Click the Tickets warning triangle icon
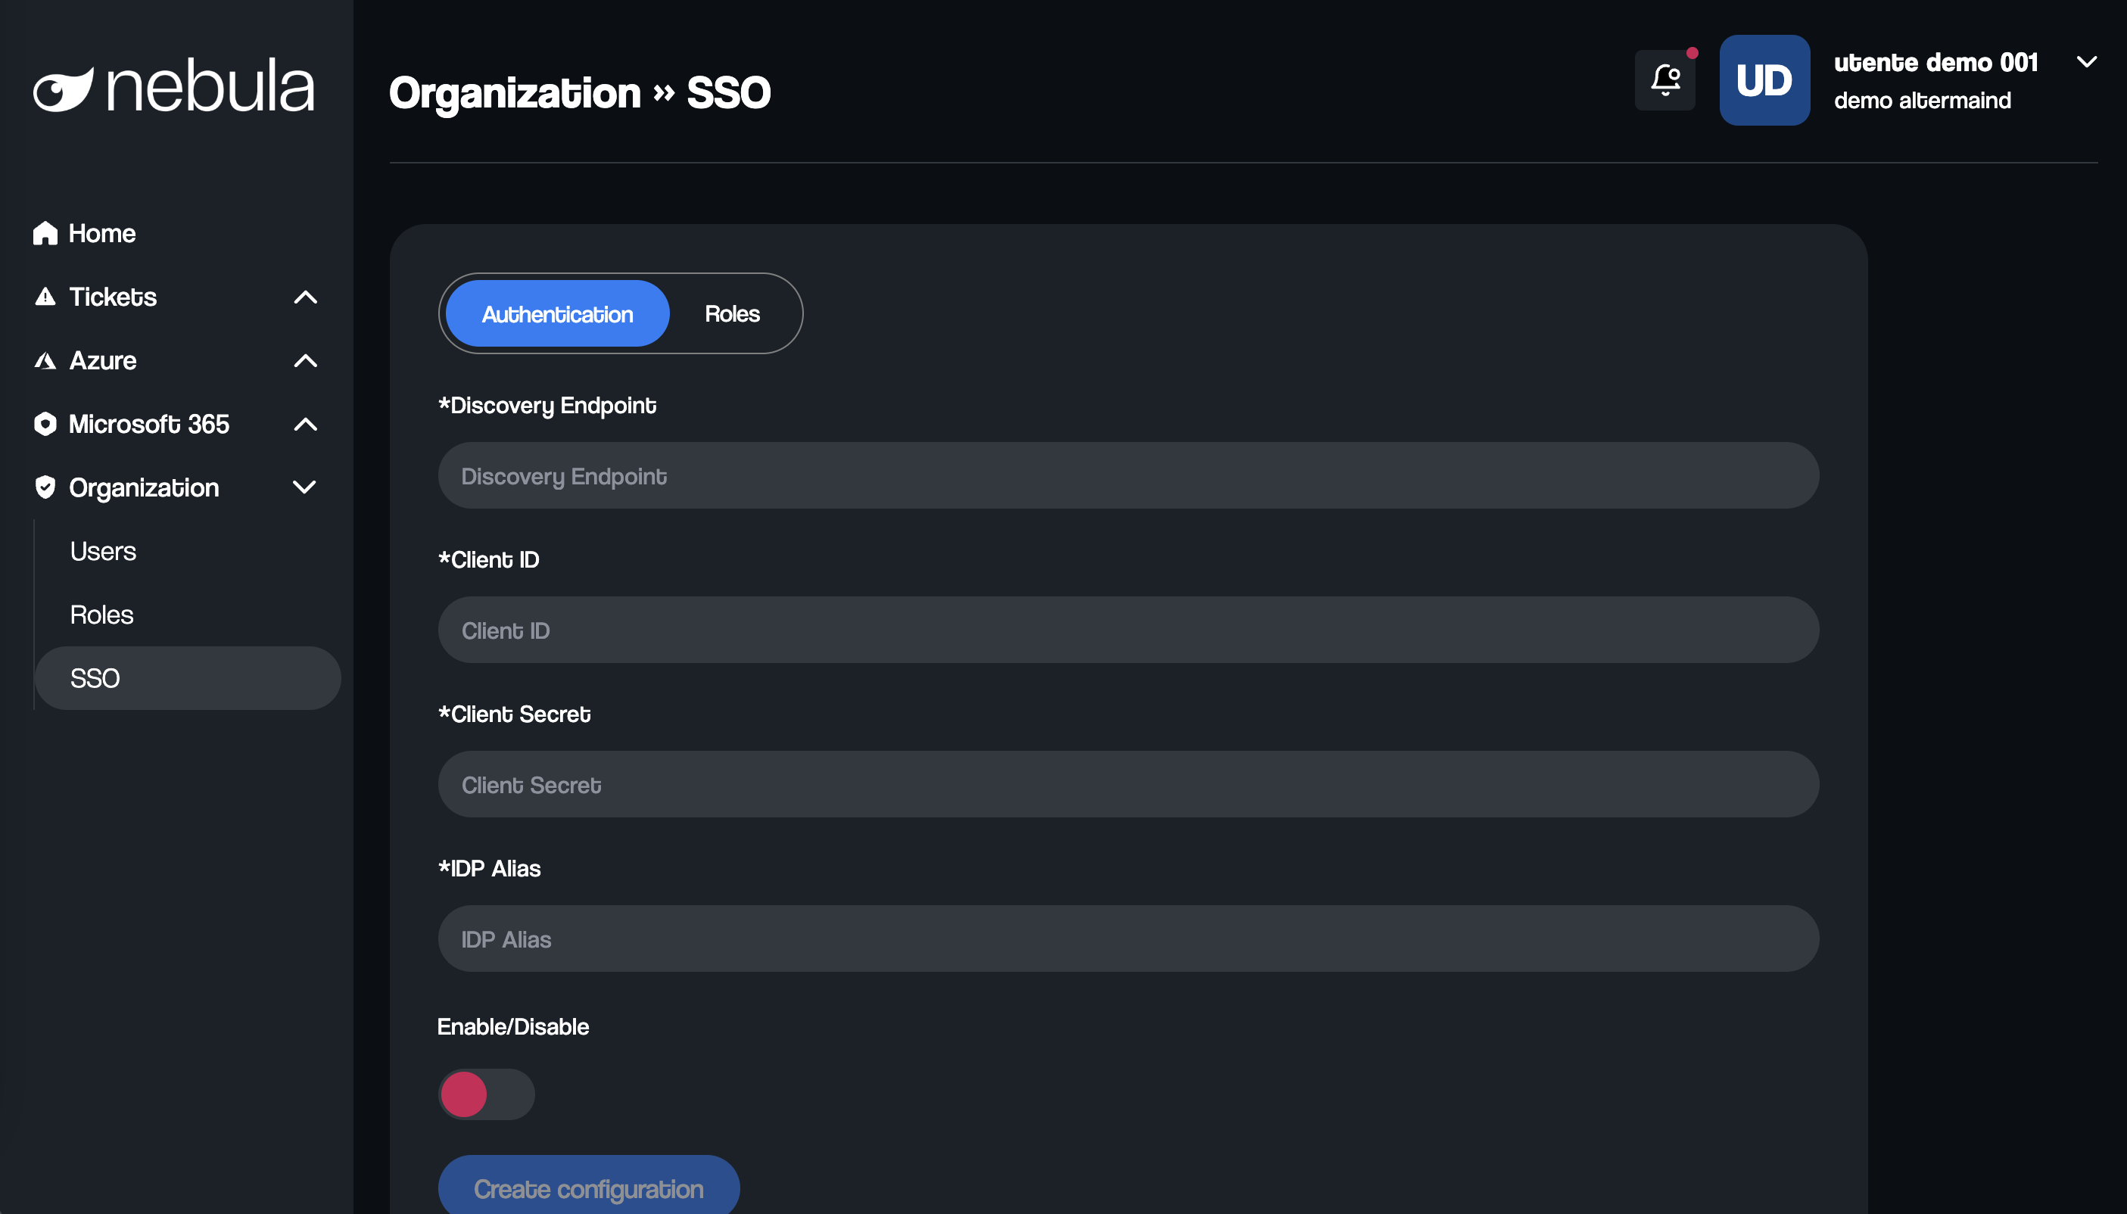 [x=45, y=297]
